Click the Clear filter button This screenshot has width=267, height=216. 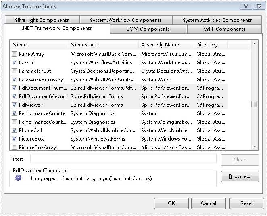point(240,160)
